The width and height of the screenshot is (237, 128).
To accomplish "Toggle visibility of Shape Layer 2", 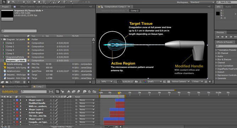I will pos(2,110).
